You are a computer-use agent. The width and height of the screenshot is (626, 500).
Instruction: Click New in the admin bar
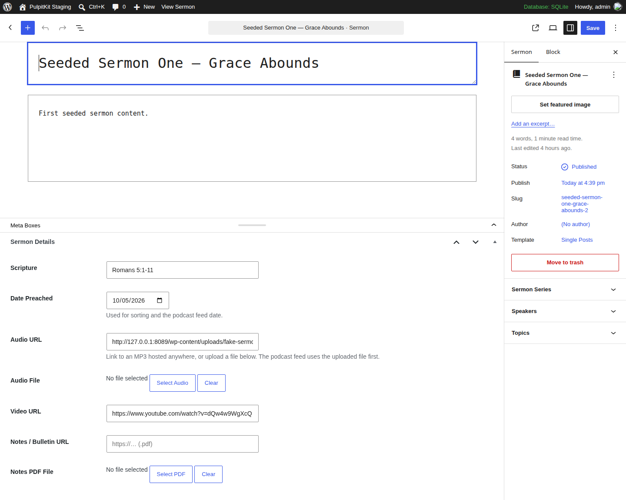pyautogui.click(x=144, y=7)
